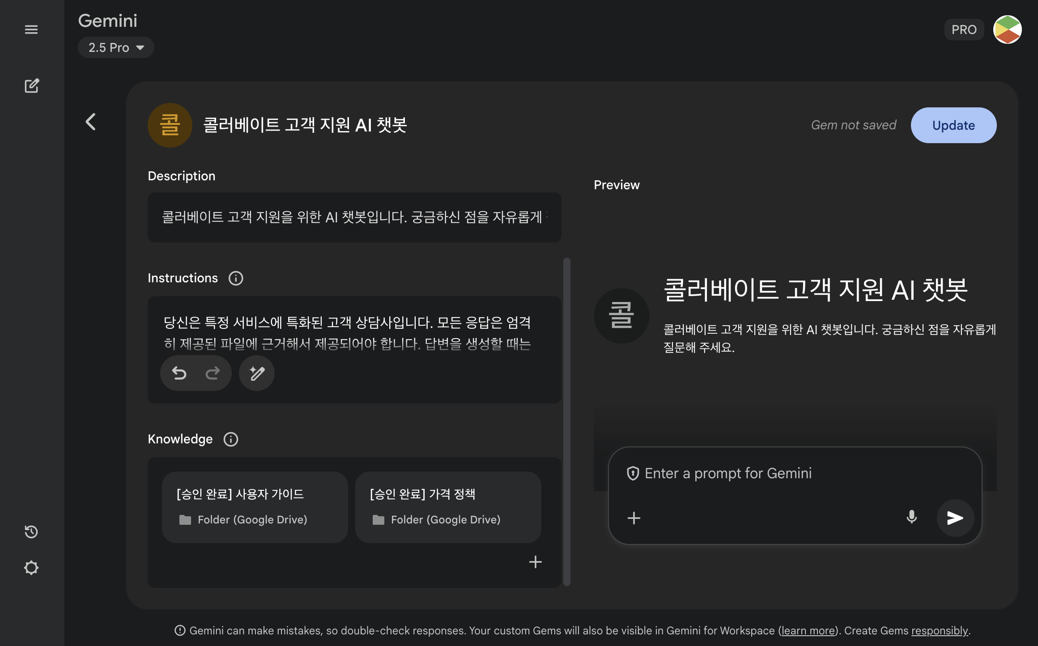Open the Instructions info tooltip

pyautogui.click(x=236, y=278)
